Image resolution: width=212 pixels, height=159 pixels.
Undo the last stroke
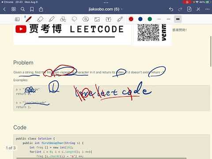pyautogui.click(x=171, y=9)
